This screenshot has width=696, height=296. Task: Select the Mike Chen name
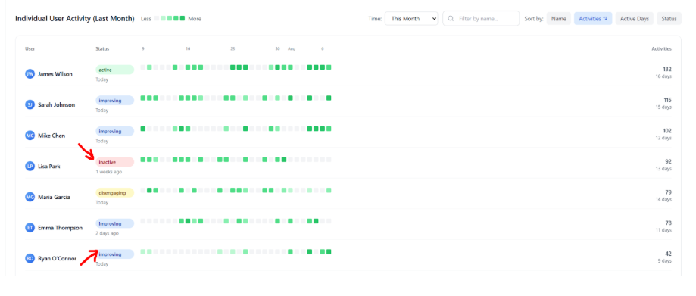(51, 136)
